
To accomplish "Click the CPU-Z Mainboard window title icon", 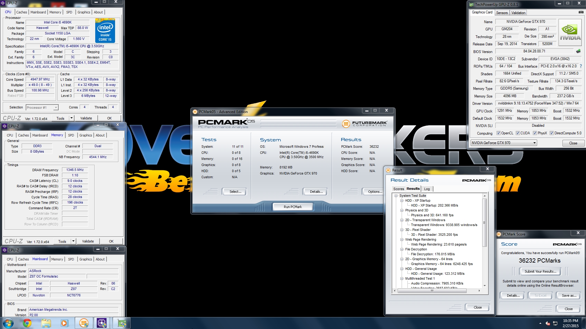I will (x=5, y=250).
